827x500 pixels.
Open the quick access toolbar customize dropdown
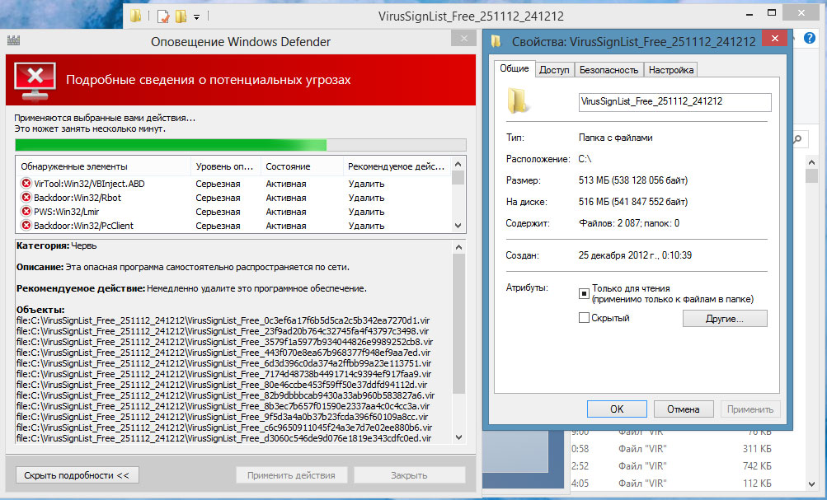point(196,16)
